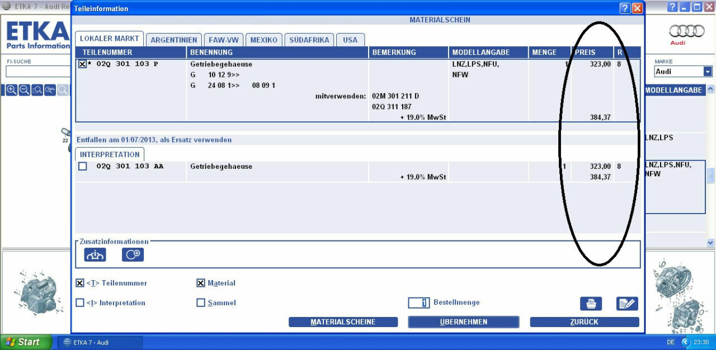Click the gearbox housing thumbnail at bottom left
This screenshot has height=350, width=716.
39,292
